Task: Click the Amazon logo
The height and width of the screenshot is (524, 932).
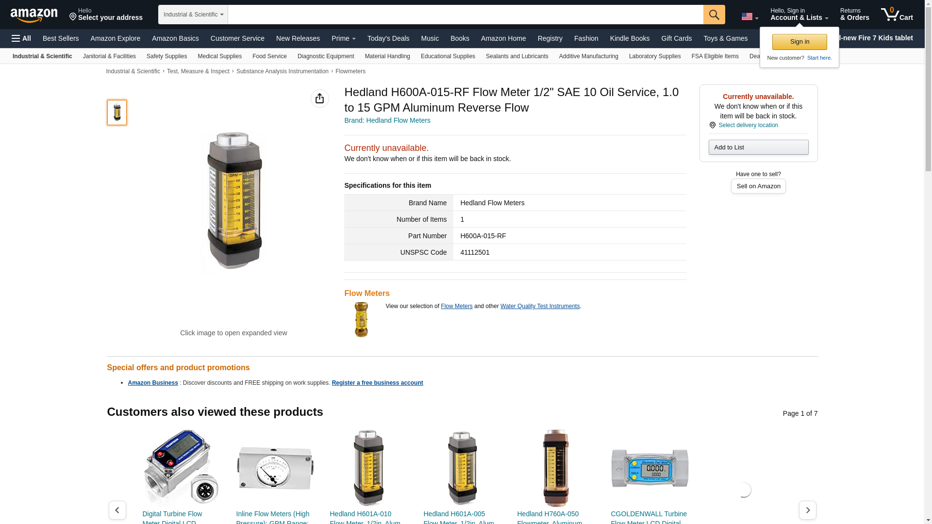Action: (34, 15)
